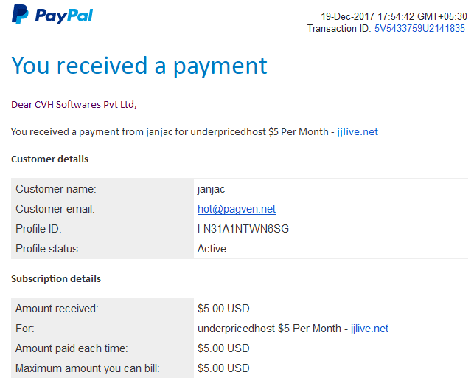
Task: Click the 'You received a payment' heading
Action: pyautogui.click(x=139, y=66)
